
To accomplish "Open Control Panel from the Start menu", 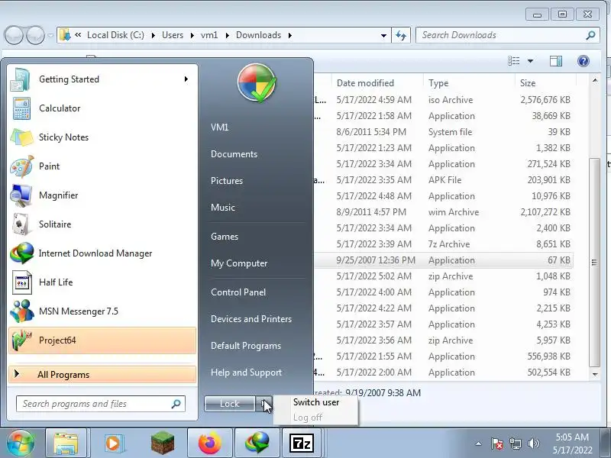I will click(238, 292).
